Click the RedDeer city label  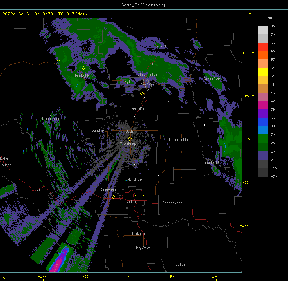147,85
